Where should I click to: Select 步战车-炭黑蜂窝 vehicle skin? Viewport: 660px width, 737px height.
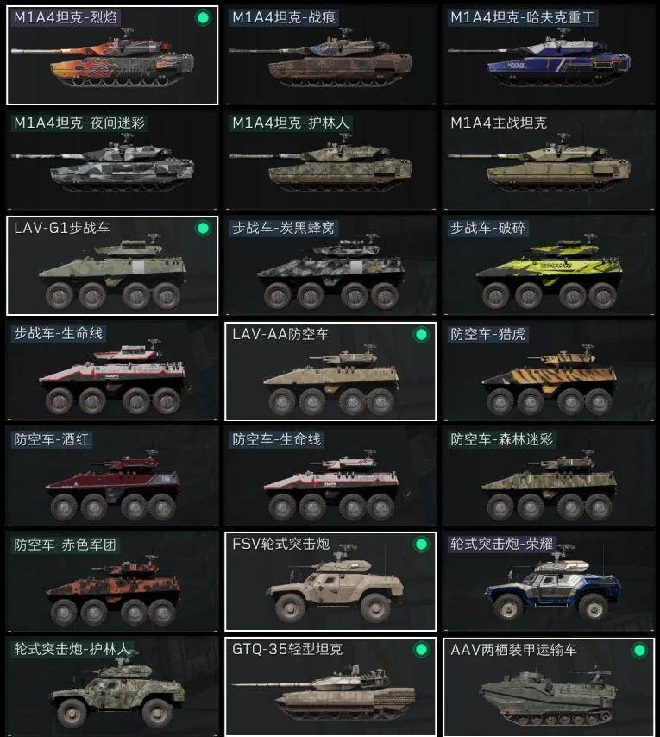tap(330, 266)
